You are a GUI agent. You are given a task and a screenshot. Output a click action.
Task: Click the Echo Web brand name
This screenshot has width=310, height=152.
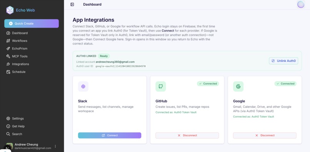25,10
